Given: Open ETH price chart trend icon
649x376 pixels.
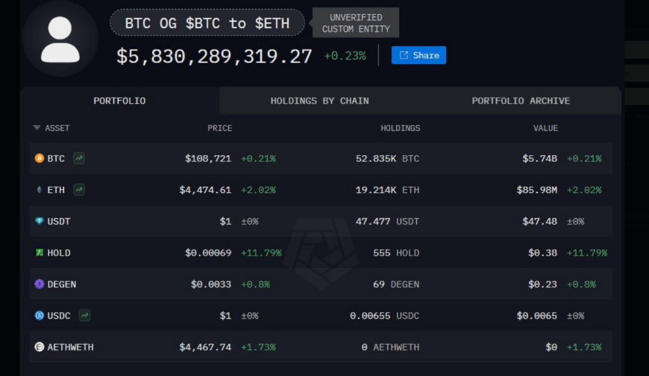Looking at the screenshot, I should coord(79,190).
